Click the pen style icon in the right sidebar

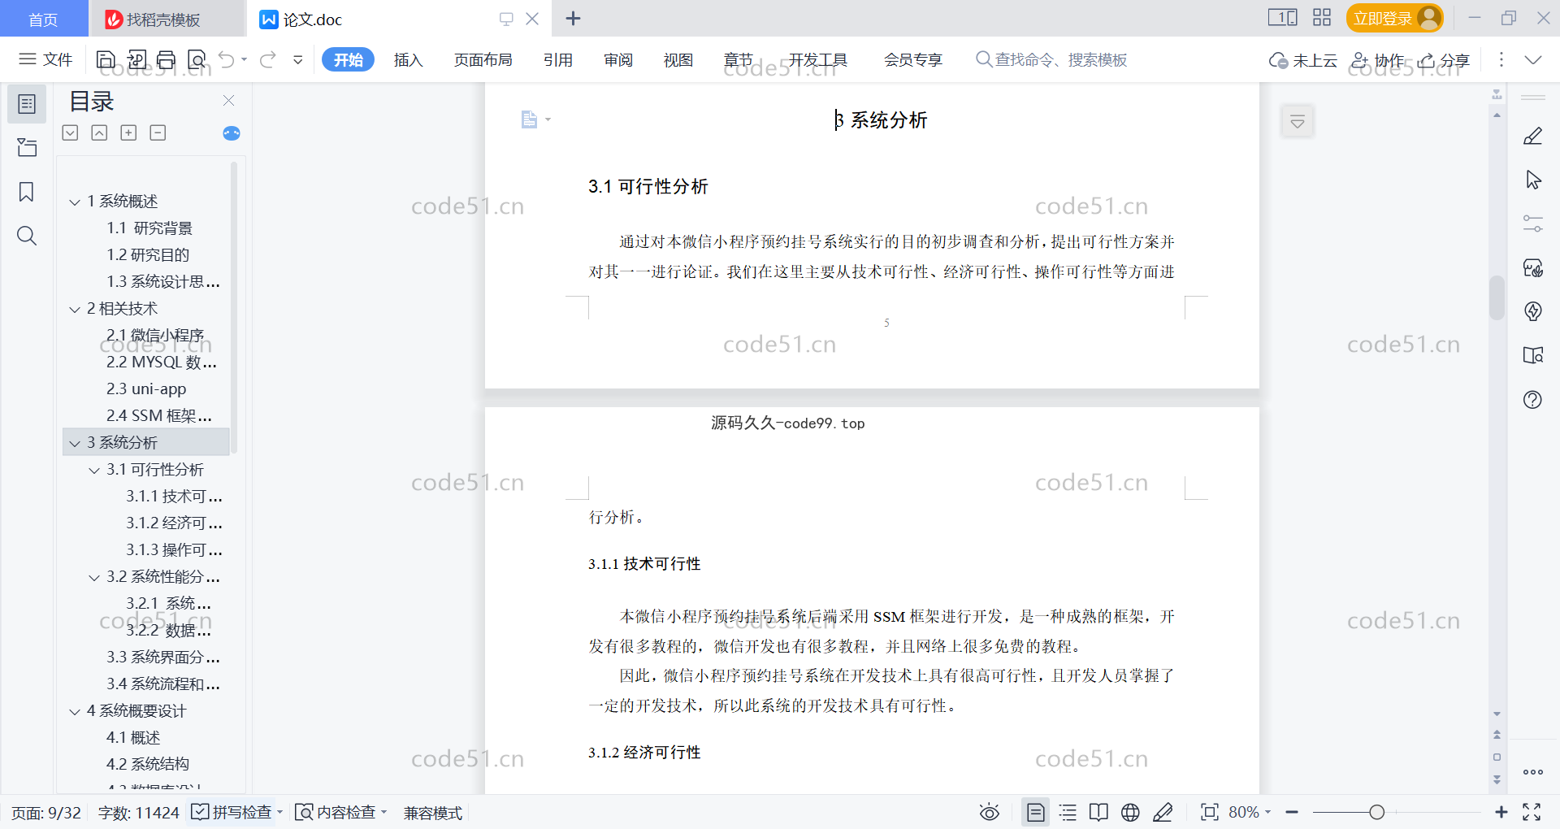click(1533, 137)
